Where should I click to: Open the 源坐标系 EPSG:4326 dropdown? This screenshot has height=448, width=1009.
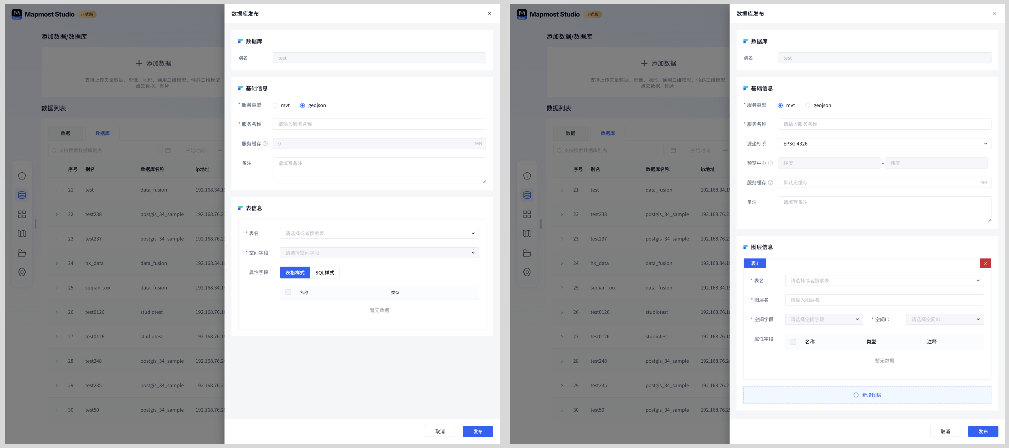coord(884,143)
